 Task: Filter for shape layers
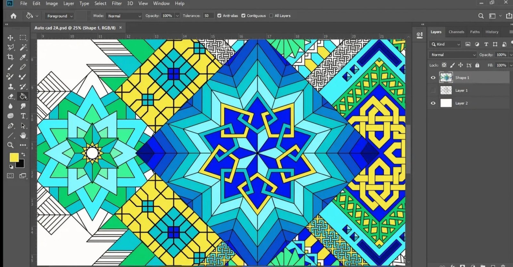495,44
